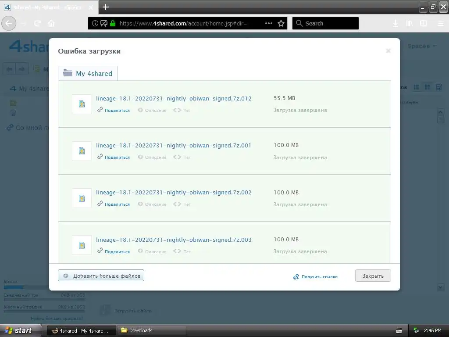
Task: Click the file thumbnail for the 7z.001 part
Action: 82,151
